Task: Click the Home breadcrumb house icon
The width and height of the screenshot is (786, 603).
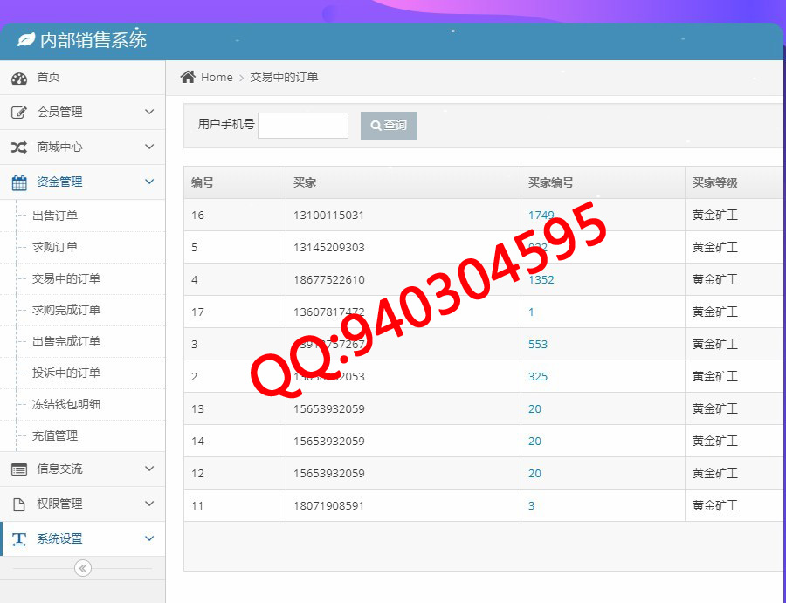Action: tap(188, 77)
